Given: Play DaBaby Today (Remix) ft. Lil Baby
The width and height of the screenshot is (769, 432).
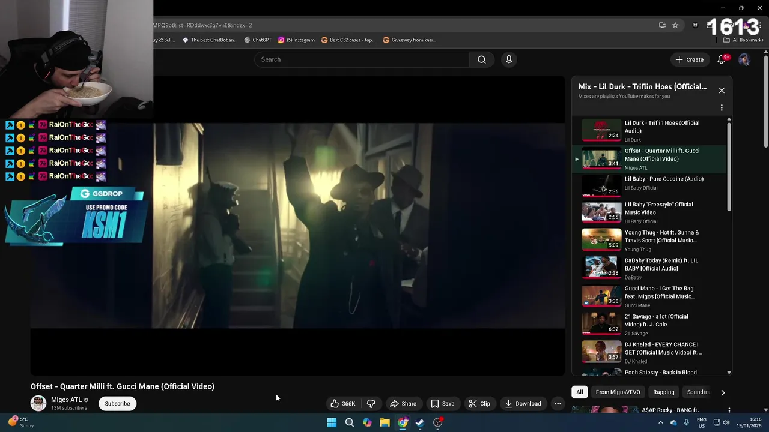Looking at the screenshot, I should click(x=650, y=268).
